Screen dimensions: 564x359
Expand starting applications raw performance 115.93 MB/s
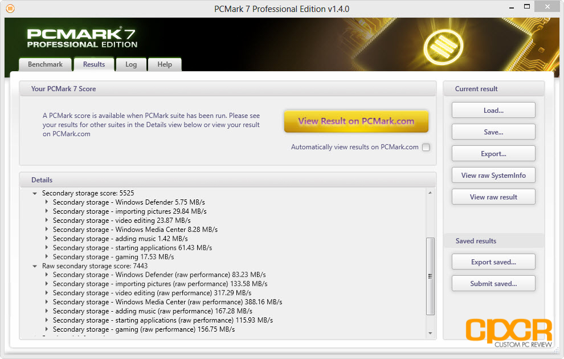[x=47, y=320]
